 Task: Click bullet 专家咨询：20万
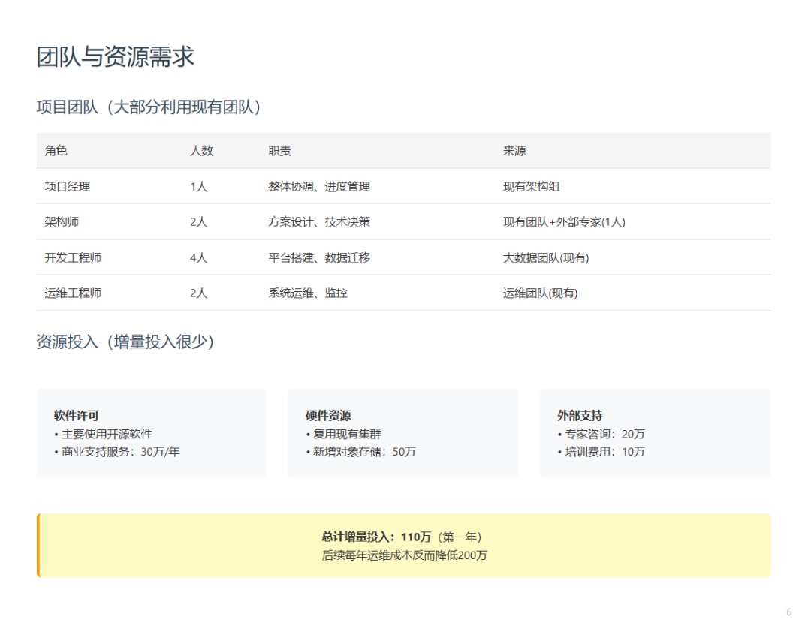click(601, 434)
